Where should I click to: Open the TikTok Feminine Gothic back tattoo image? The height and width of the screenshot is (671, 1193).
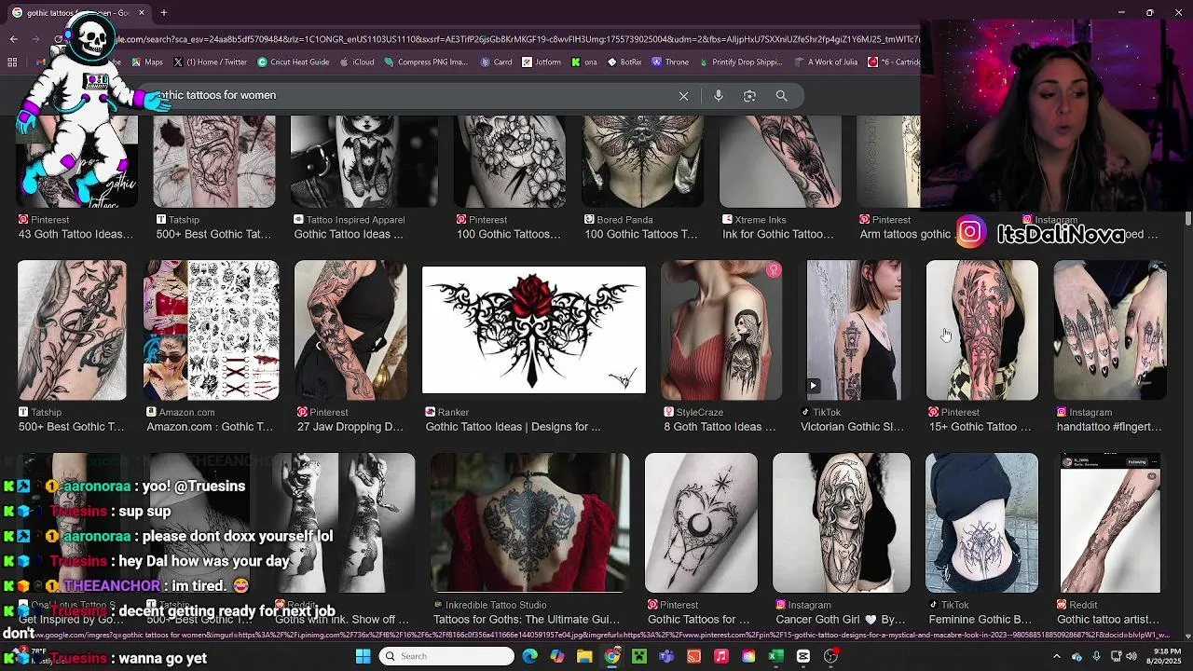pos(981,522)
